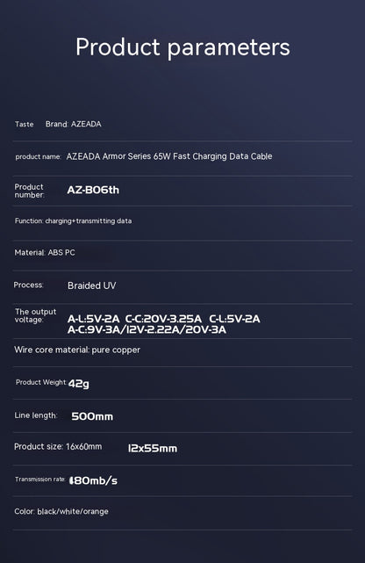Select the Material: ABS PC text
Screen dimensions: 365x563
point(45,252)
